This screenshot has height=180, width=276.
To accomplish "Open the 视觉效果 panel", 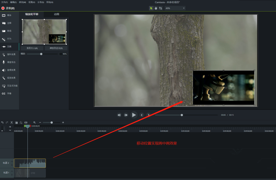I will click(x=9, y=78).
